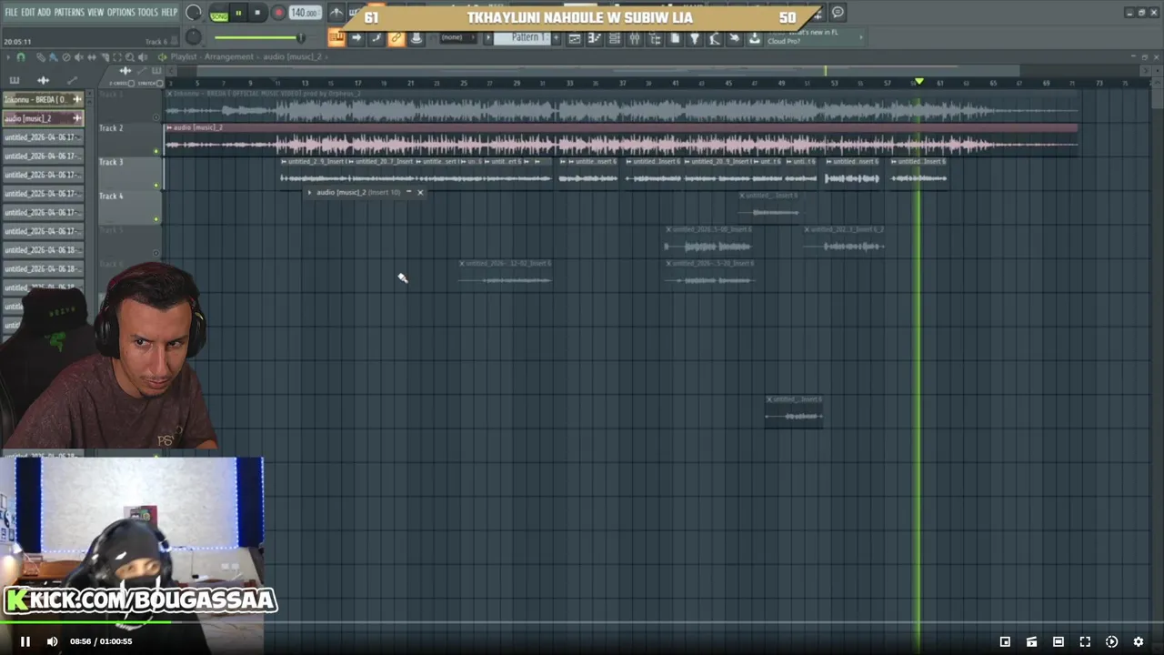This screenshot has width=1164, height=655.
Task: Open the EDIT menu
Action: click(x=27, y=12)
